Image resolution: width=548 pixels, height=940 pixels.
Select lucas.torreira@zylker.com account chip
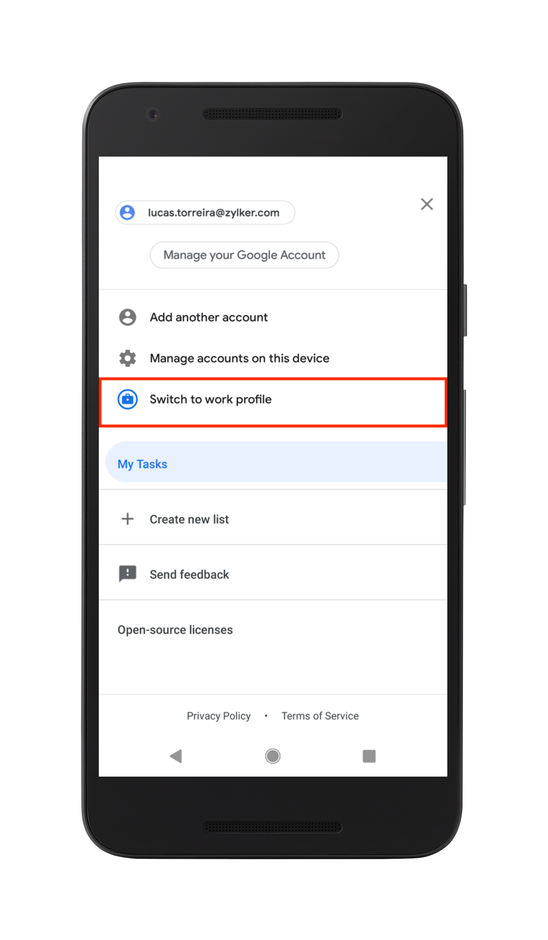tap(205, 212)
